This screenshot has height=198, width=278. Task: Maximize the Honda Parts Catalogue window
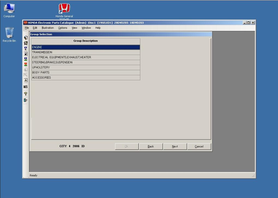tap(249, 23)
